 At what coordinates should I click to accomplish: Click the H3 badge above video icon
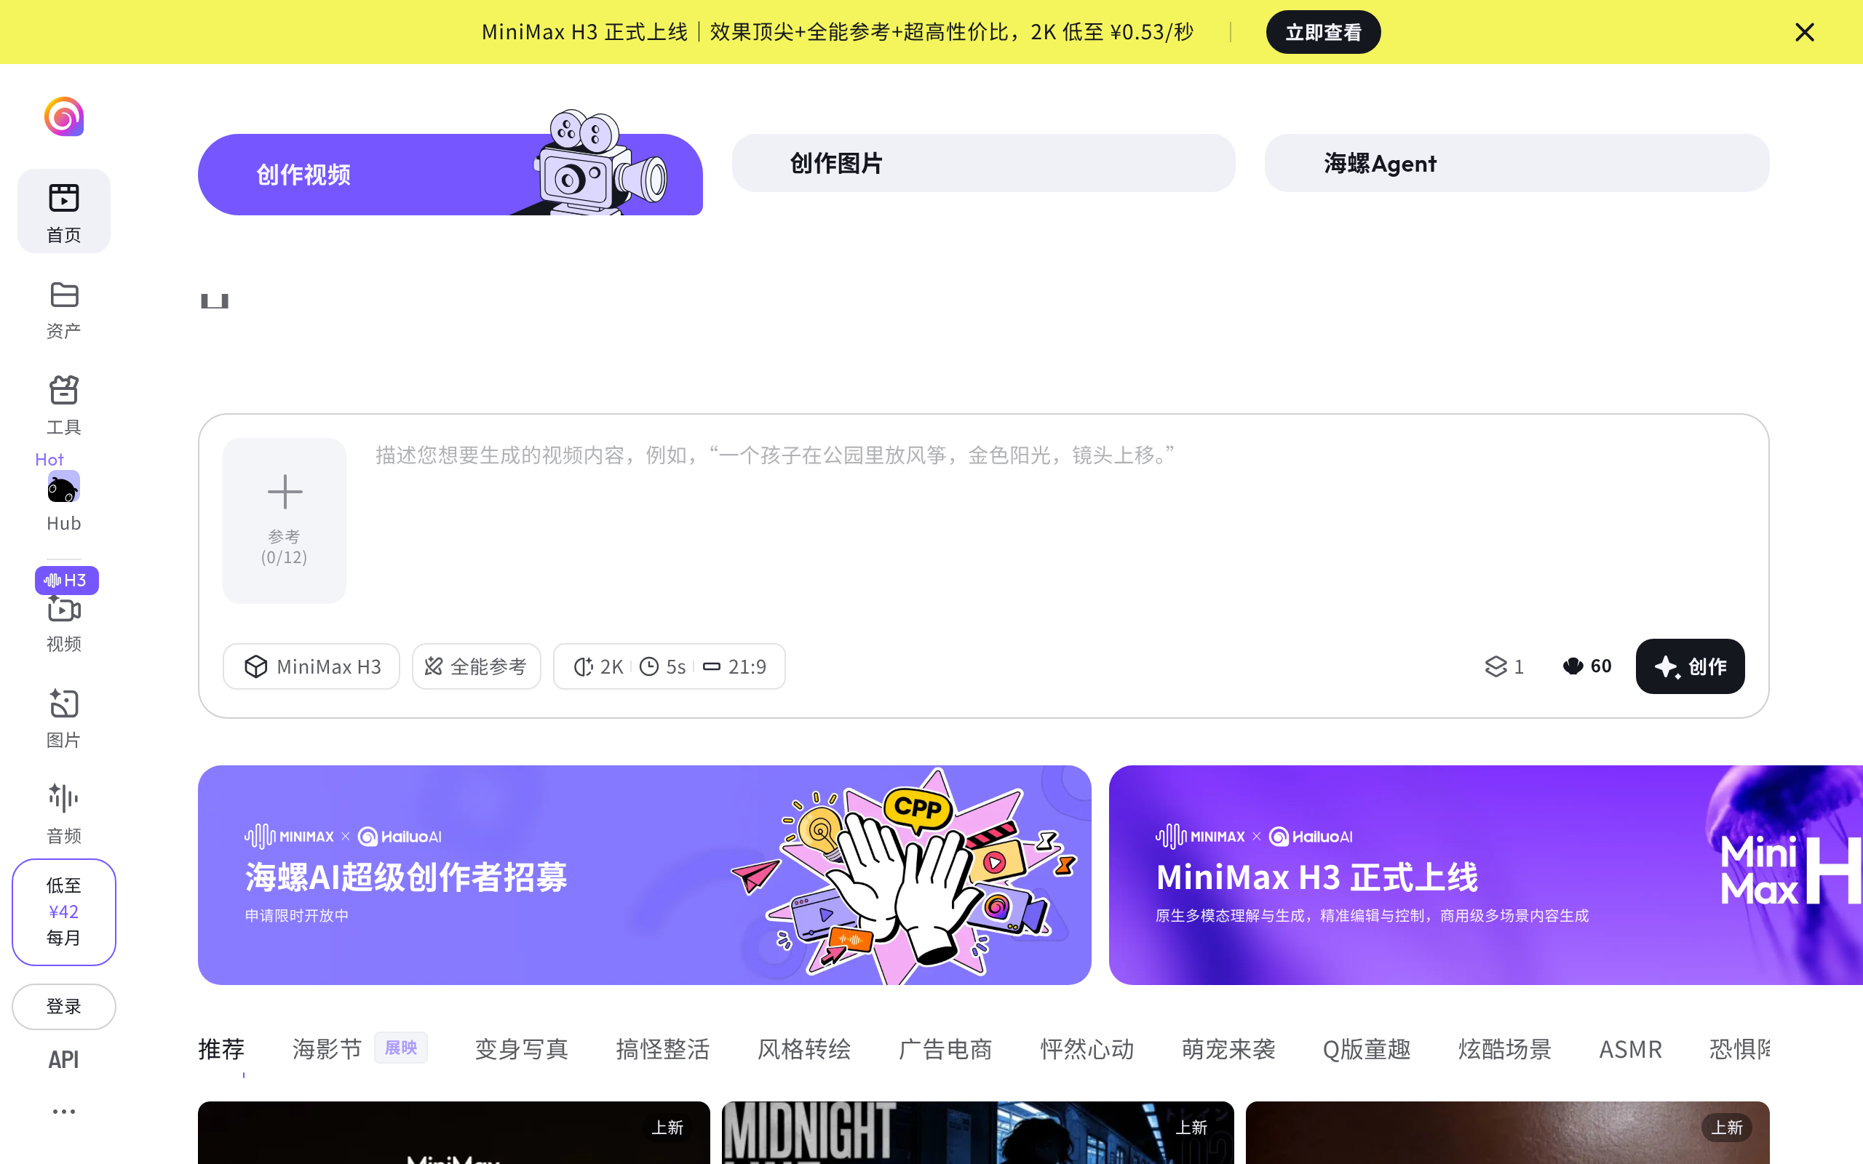click(x=66, y=580)
